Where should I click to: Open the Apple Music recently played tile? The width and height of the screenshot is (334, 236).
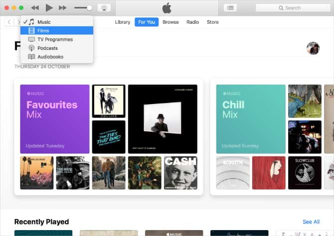coord(174,233)
